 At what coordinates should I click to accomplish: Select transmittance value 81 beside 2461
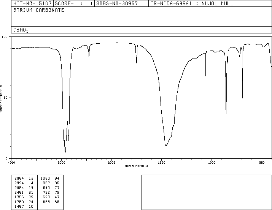(x=31, y=192)
